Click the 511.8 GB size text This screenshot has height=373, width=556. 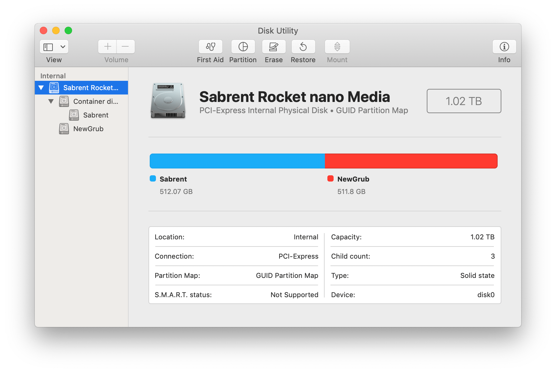(351, 191)
